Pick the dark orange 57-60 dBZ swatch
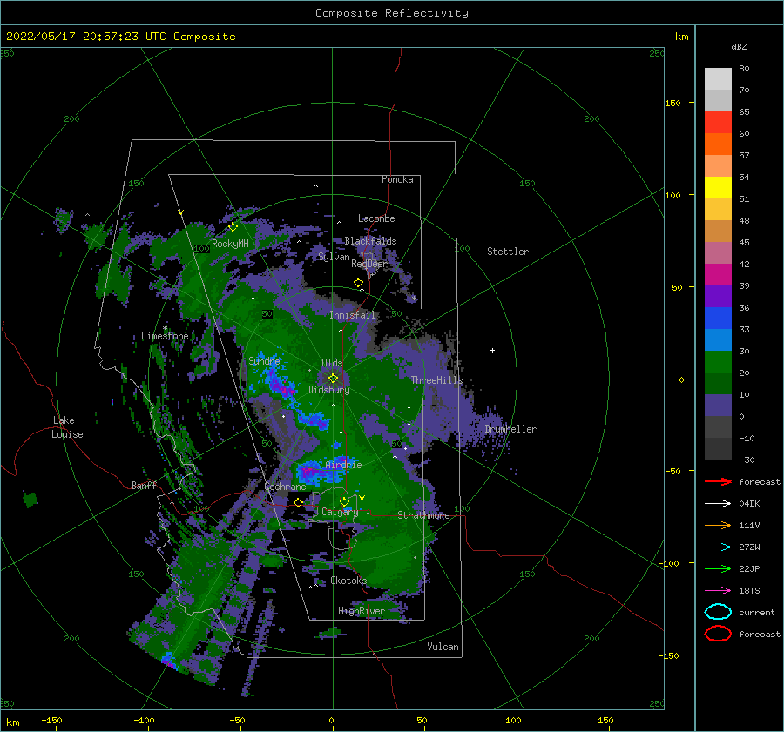 [718, 144]
